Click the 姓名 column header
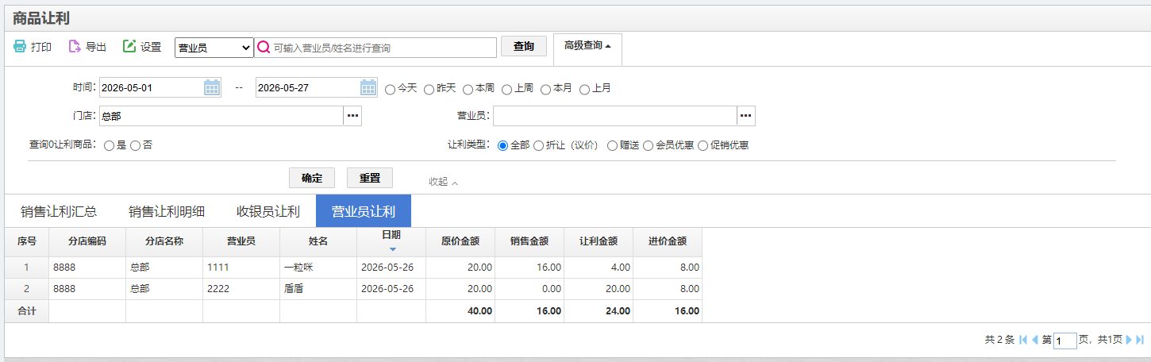 (x=318, y=241)
